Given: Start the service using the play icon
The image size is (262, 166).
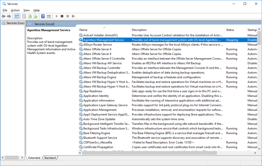Looking at the screenshot, I should 57,16.
